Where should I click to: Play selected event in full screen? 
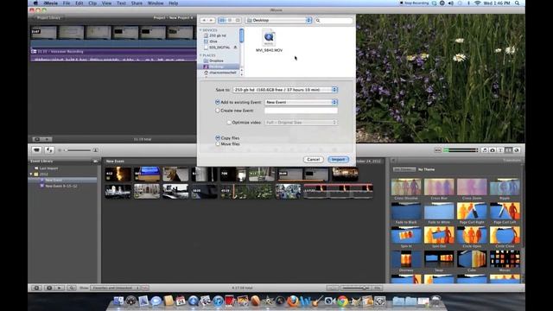pyautogui.click(x=49, y=288)
